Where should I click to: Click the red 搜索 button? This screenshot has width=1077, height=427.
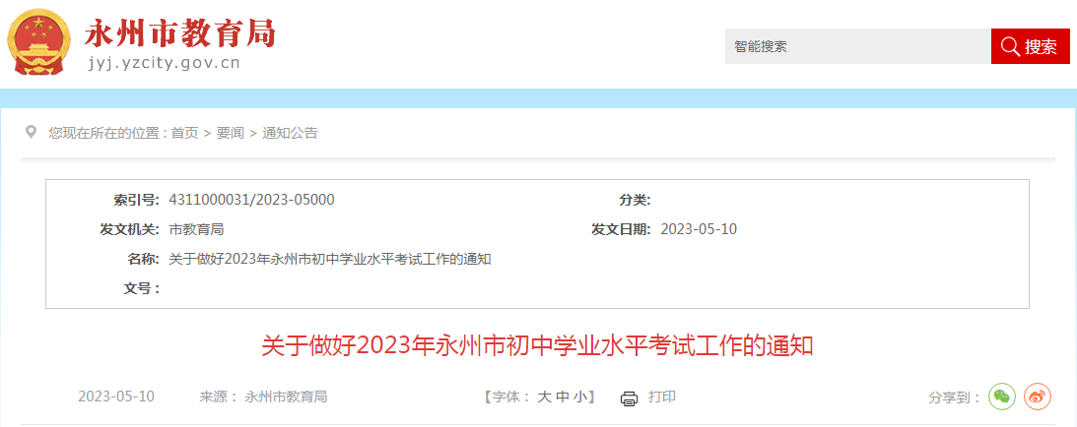[1031, 46]
